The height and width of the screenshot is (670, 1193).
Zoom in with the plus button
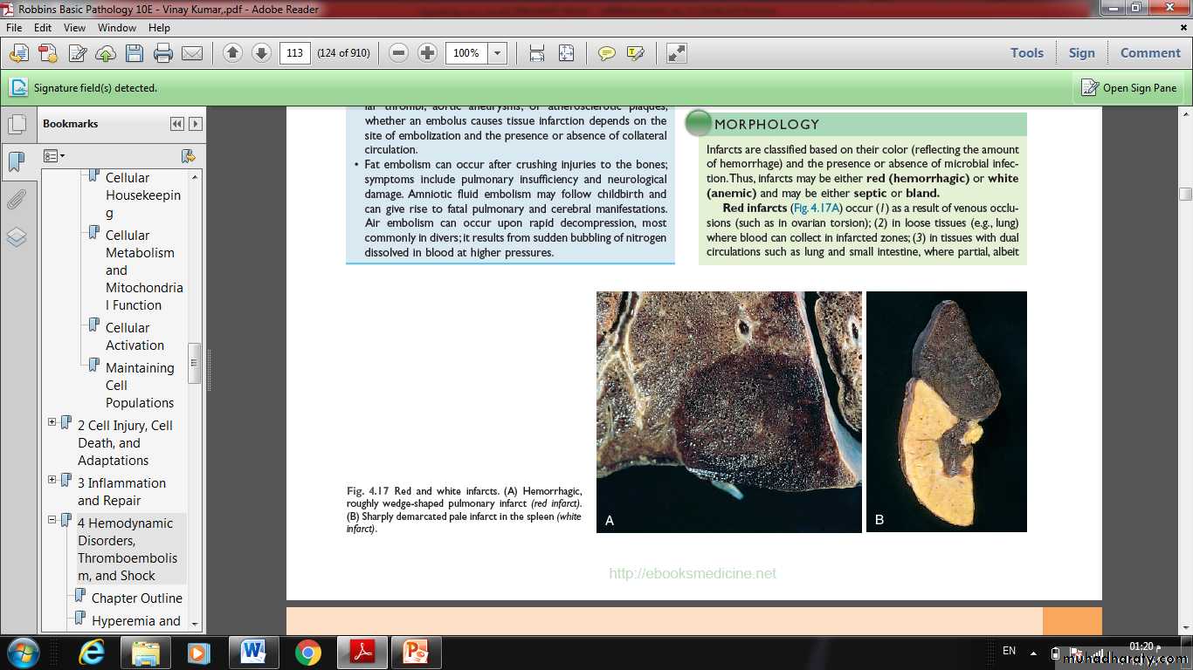tap(427, 53)
